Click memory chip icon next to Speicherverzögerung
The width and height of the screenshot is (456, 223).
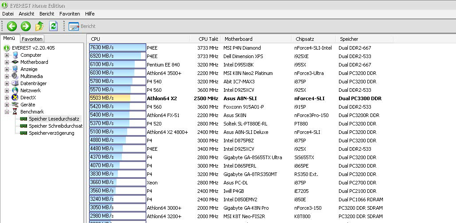pyautogui.click(x=23, y=133)
